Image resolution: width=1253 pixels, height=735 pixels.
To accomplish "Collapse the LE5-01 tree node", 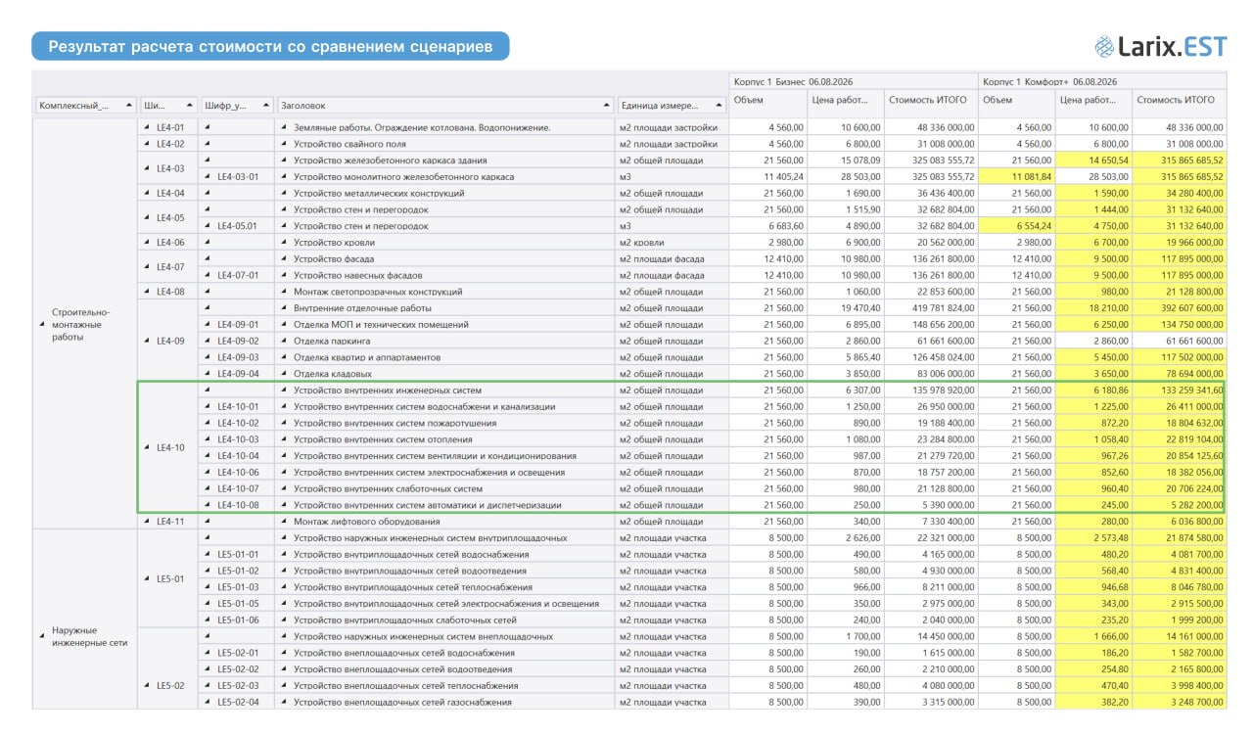I will pyautogui.click(x=148, y=579).
